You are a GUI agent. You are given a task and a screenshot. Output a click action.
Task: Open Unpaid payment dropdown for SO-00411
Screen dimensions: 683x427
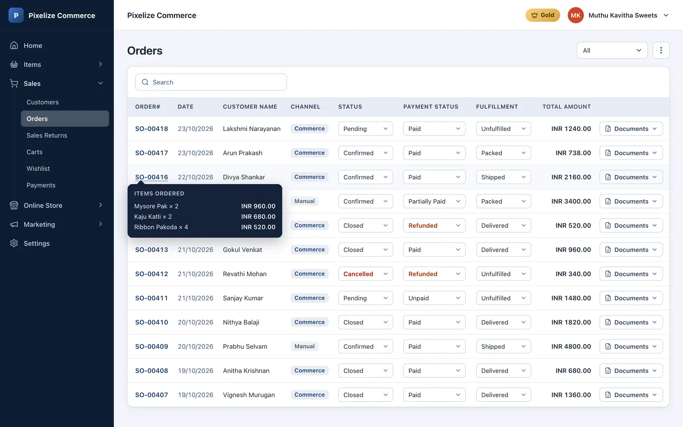434,298
